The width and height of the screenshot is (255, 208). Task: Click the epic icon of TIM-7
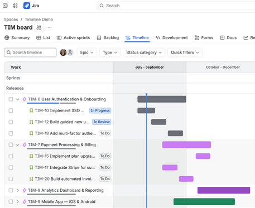point(25,144)
